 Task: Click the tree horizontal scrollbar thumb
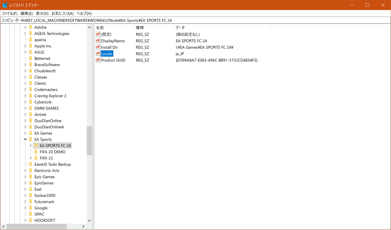pyautogui.click(x=36, y=226)
